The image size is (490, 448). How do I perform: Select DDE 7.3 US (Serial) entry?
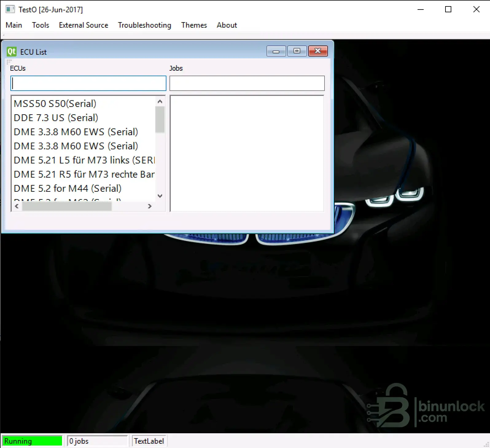point(84,118)
